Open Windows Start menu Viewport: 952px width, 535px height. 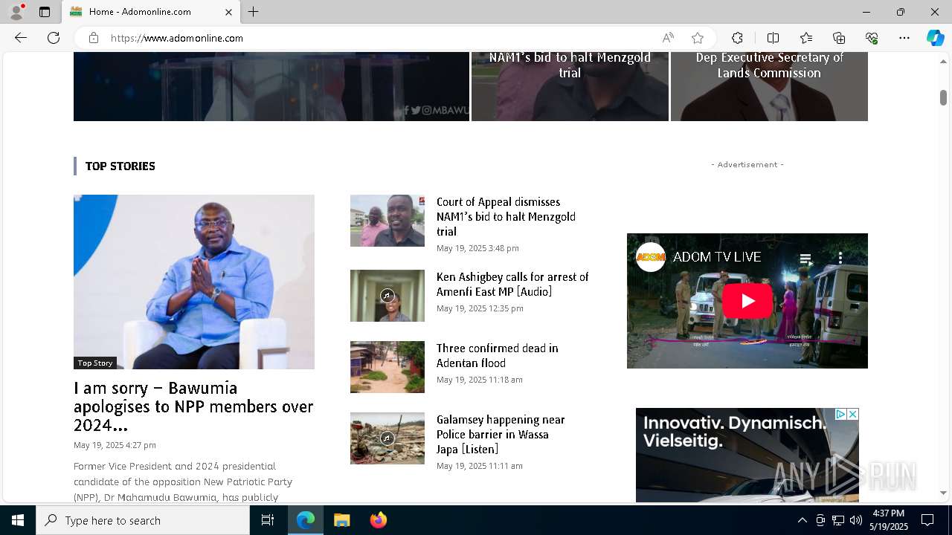point(18,520)
